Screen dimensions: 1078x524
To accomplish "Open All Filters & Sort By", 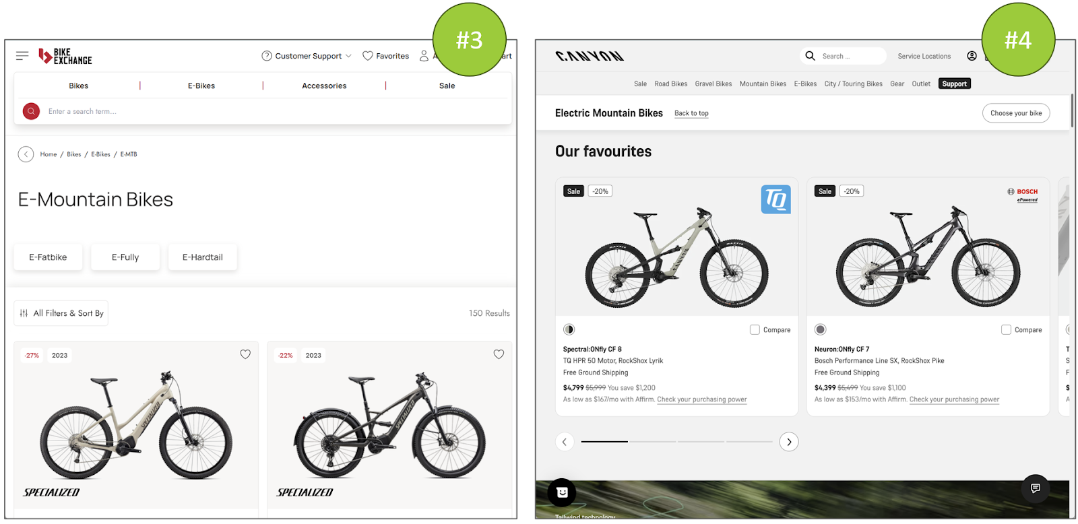I will [61, 313].
